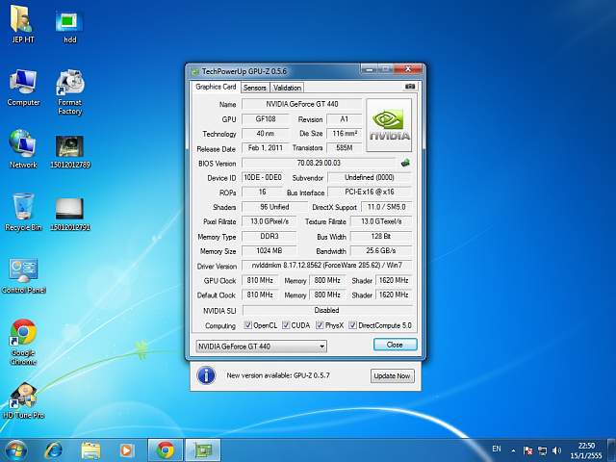Click the Close button in GPU-Z
The image size is (616, 462).
(x=395, y=345)
